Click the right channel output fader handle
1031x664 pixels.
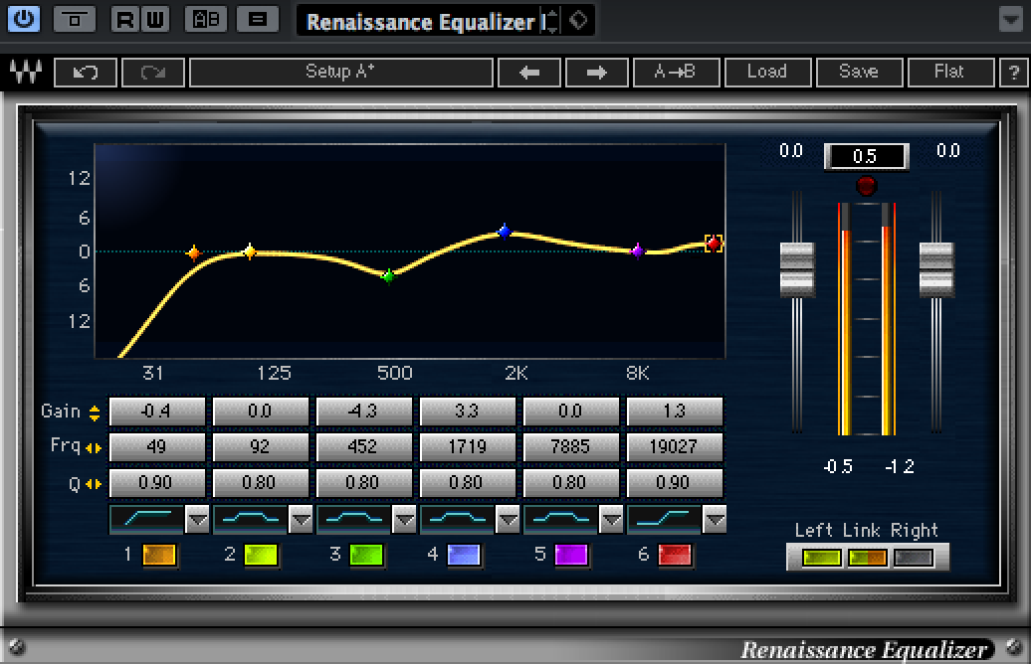pyautogui.click(x=936, y=269)
